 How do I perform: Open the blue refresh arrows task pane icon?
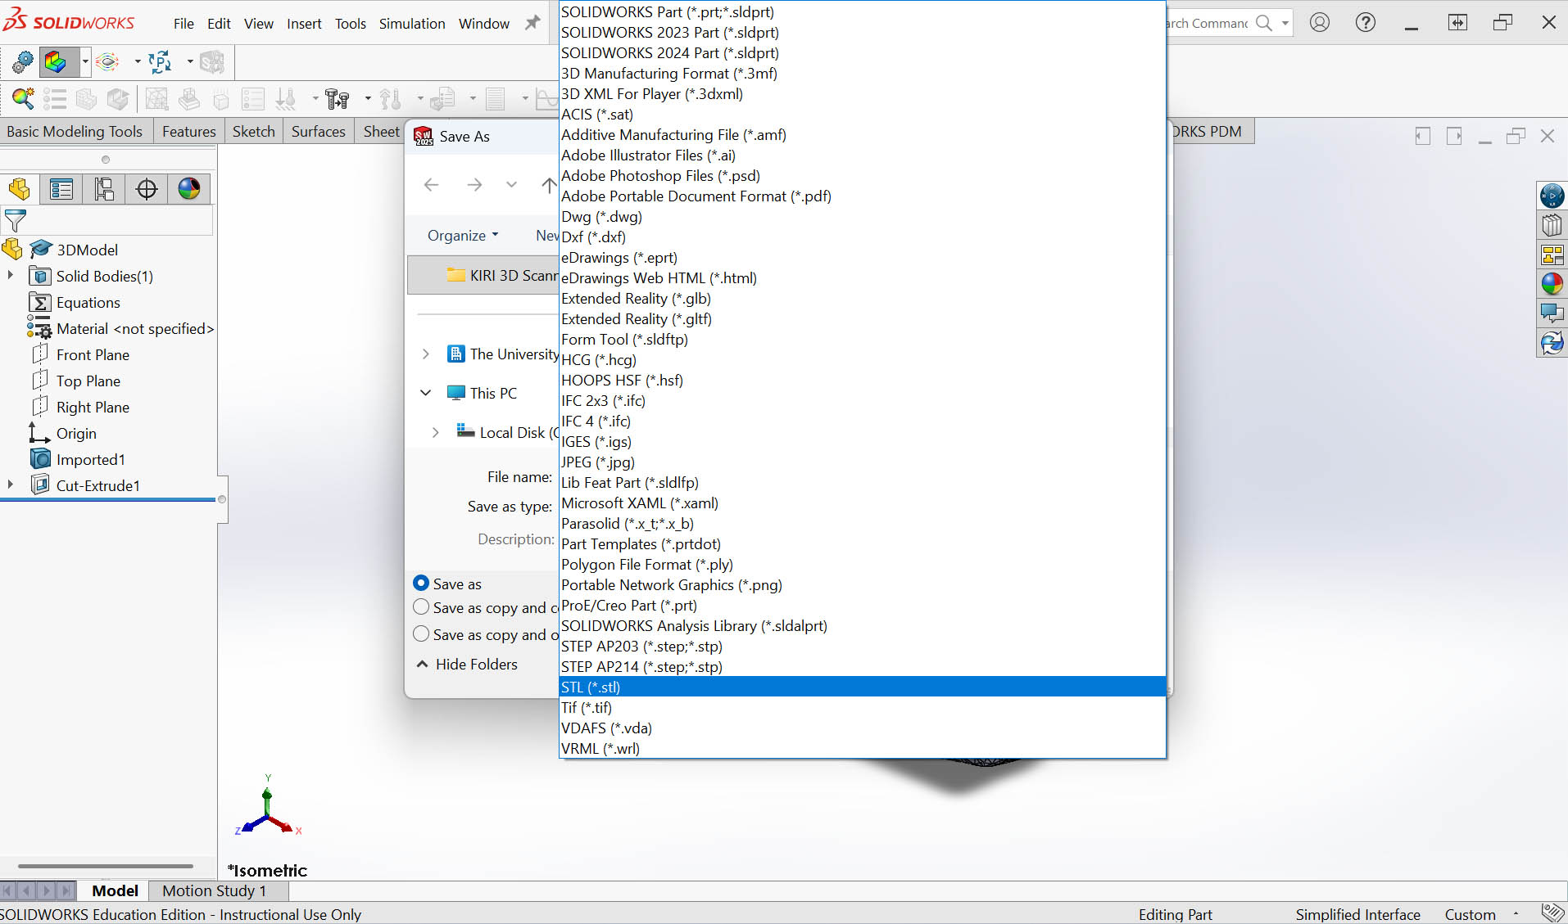click(1552, 343)
